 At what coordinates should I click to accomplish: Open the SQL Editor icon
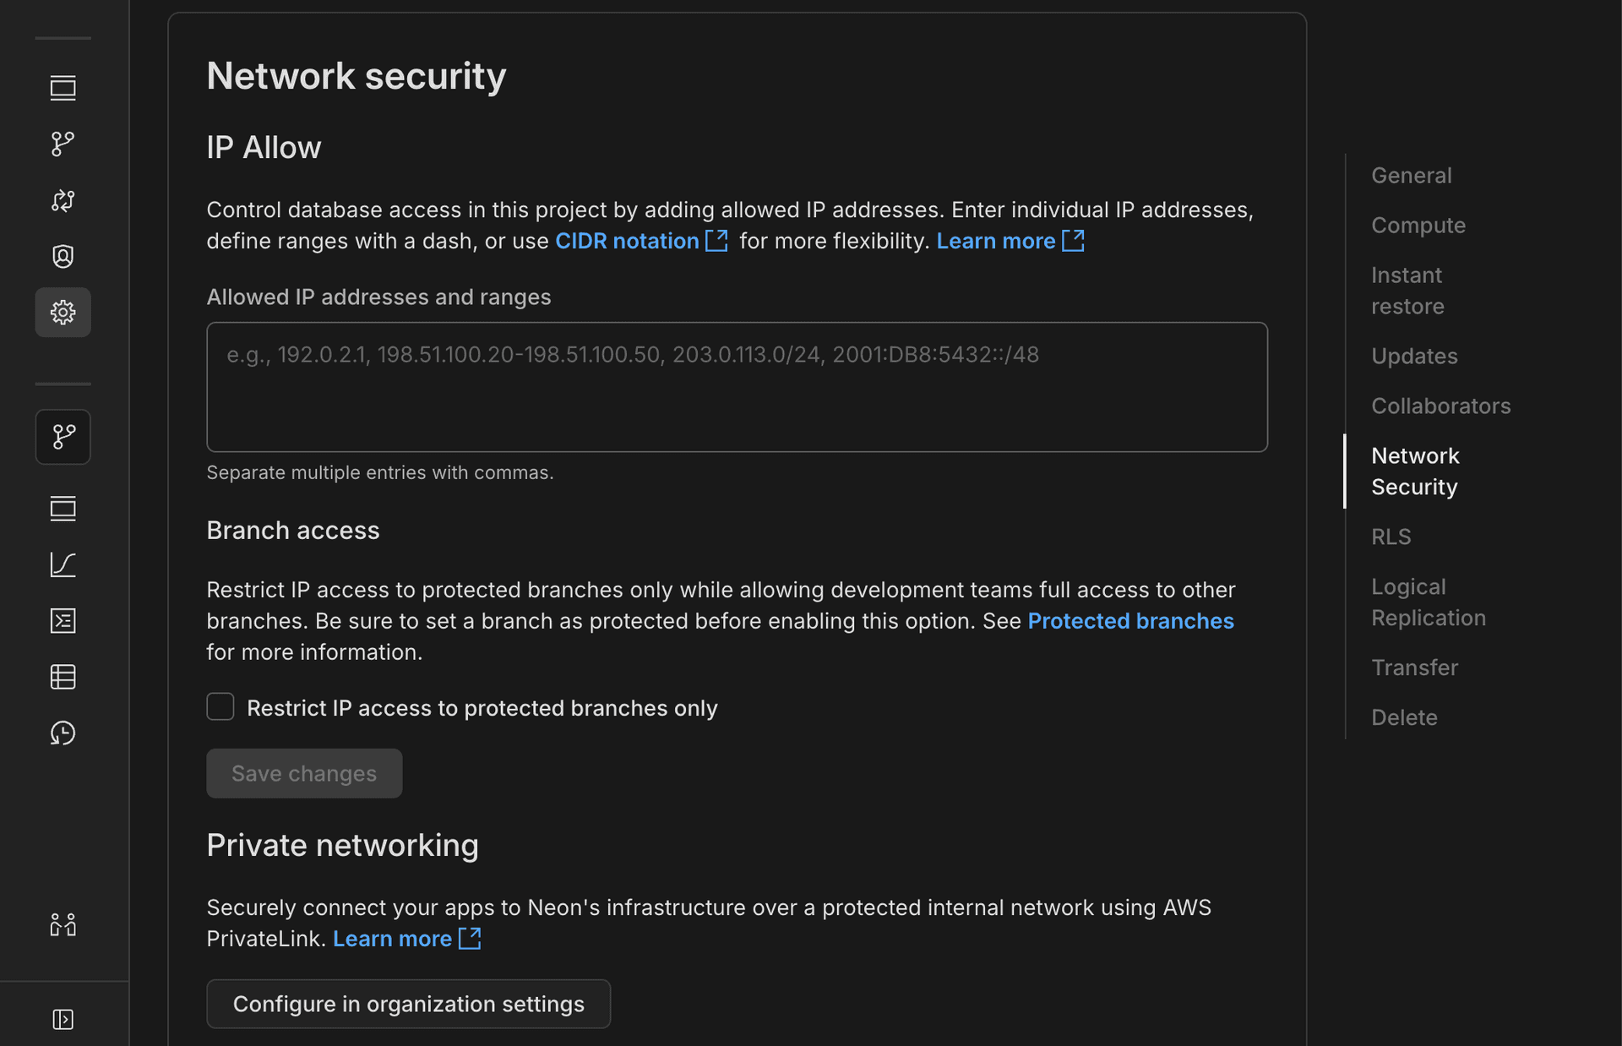[x=63, y=621]
